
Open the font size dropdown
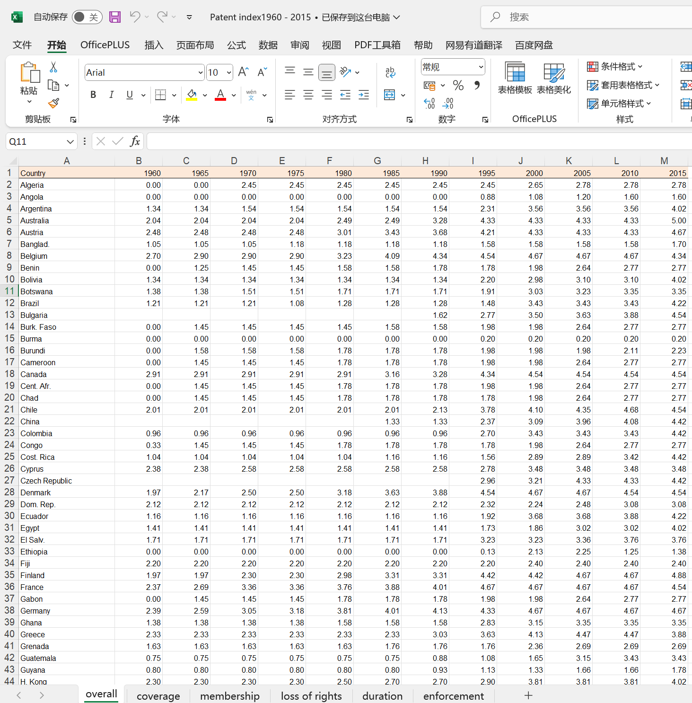229,72
